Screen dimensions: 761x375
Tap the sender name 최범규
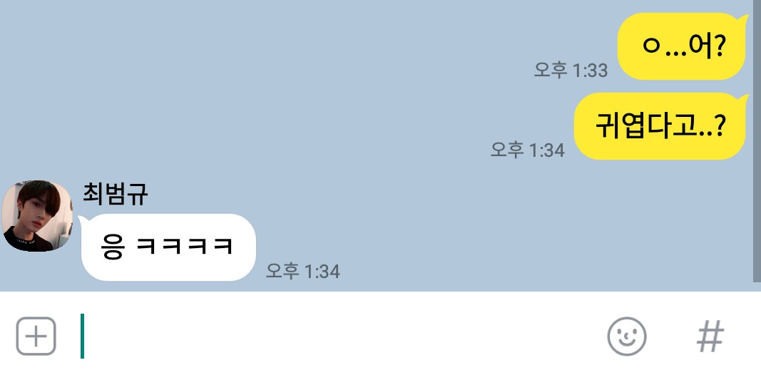(x=115, y=194)
